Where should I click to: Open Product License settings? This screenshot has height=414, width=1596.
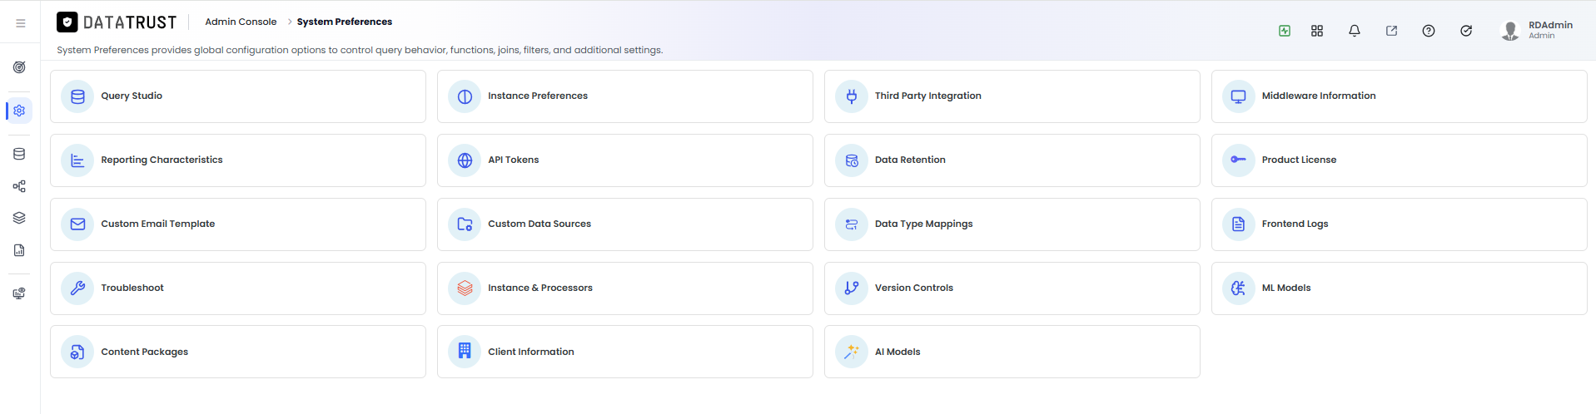pos(1400,160)
